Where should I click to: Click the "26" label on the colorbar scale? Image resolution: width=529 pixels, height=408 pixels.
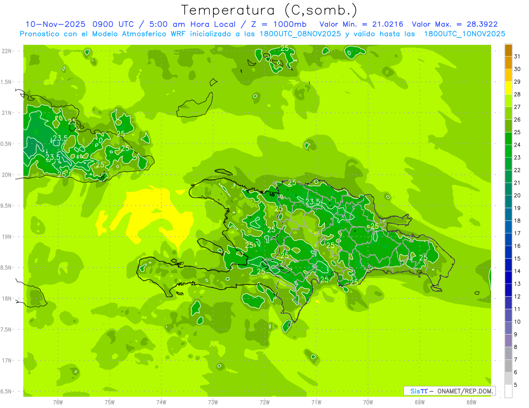tap(518, 120)
